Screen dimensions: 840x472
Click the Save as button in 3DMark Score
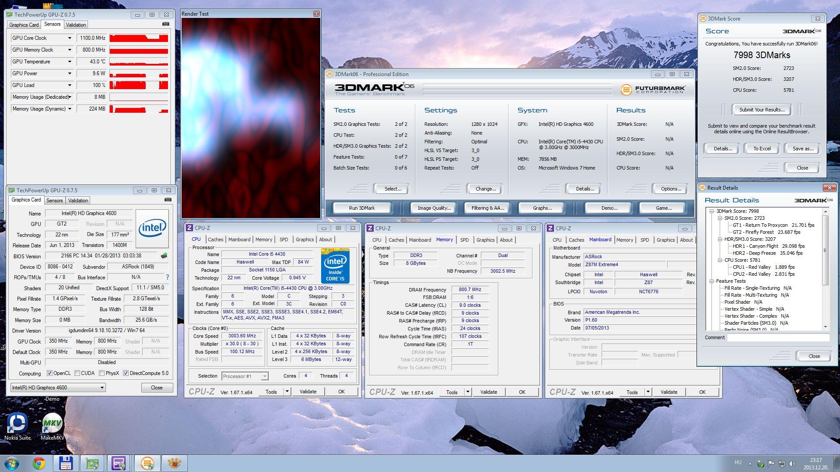803,149
